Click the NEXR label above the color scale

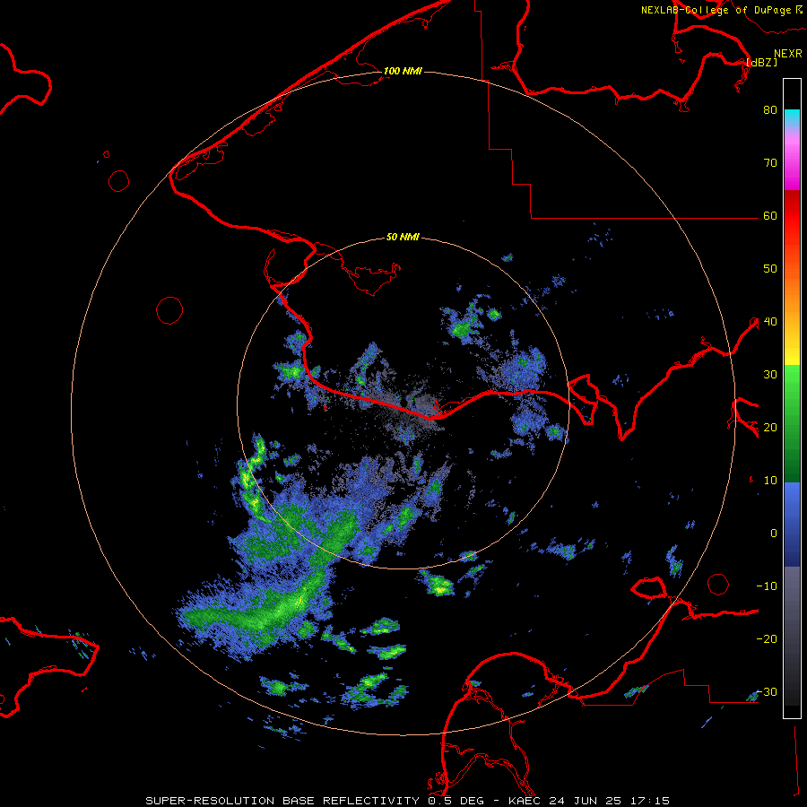coord(788,54)
